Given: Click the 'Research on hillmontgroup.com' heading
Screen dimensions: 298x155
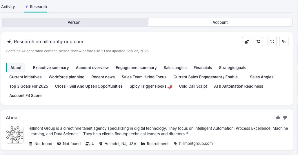Looking at the screenshot, I should point(48,42).
